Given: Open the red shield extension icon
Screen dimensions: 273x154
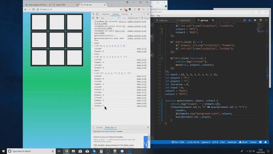Looking at the screenshot, I should click(x=139, y=9).
